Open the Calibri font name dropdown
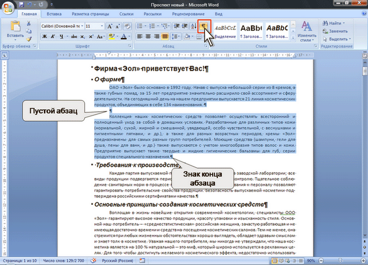This screenshot has height=265, width=368. (x=82, y=26)
